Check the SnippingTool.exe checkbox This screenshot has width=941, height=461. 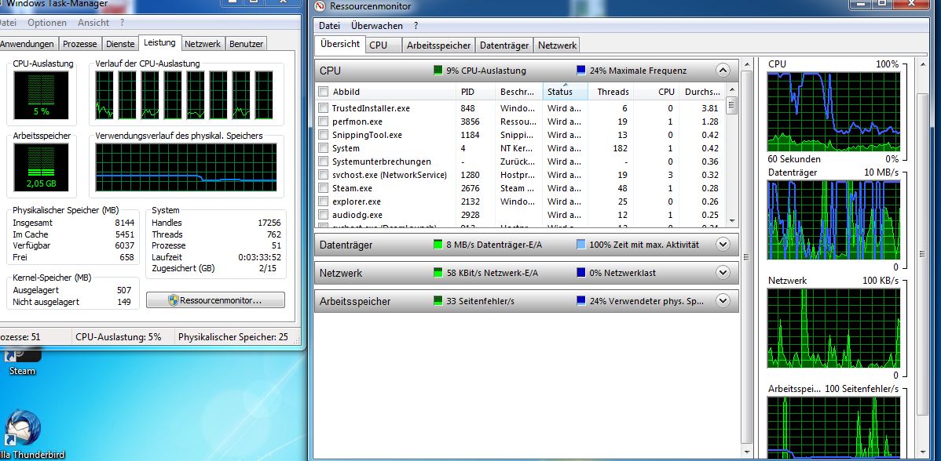click(x=323, y=135)
